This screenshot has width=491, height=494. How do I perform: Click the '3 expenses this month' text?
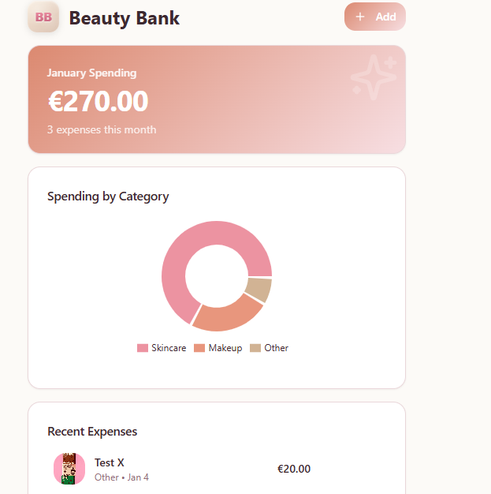tap(102, 129)
